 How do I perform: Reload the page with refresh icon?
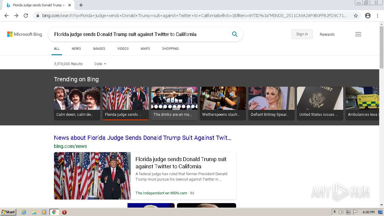click(x=26, y=16)
